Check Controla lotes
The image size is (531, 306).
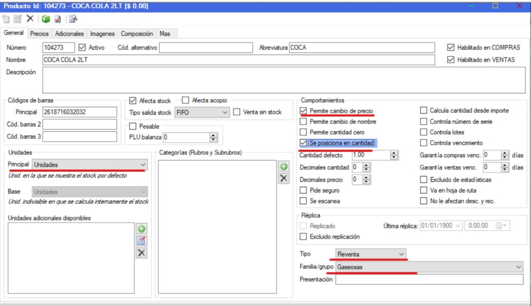(x=423, y=132)
